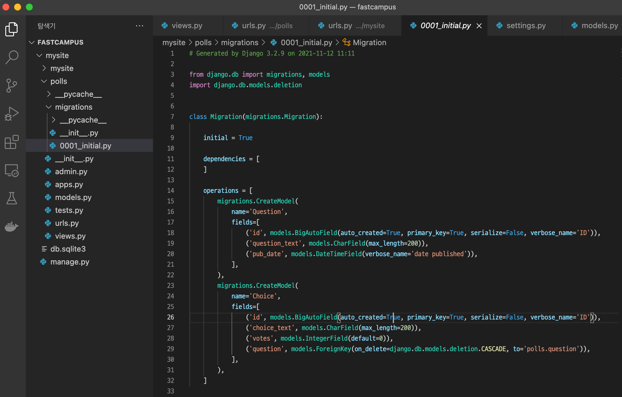Open the Explorer view in activity bar
This screenshot has width=622, height=397.
[x=12, y=29]
